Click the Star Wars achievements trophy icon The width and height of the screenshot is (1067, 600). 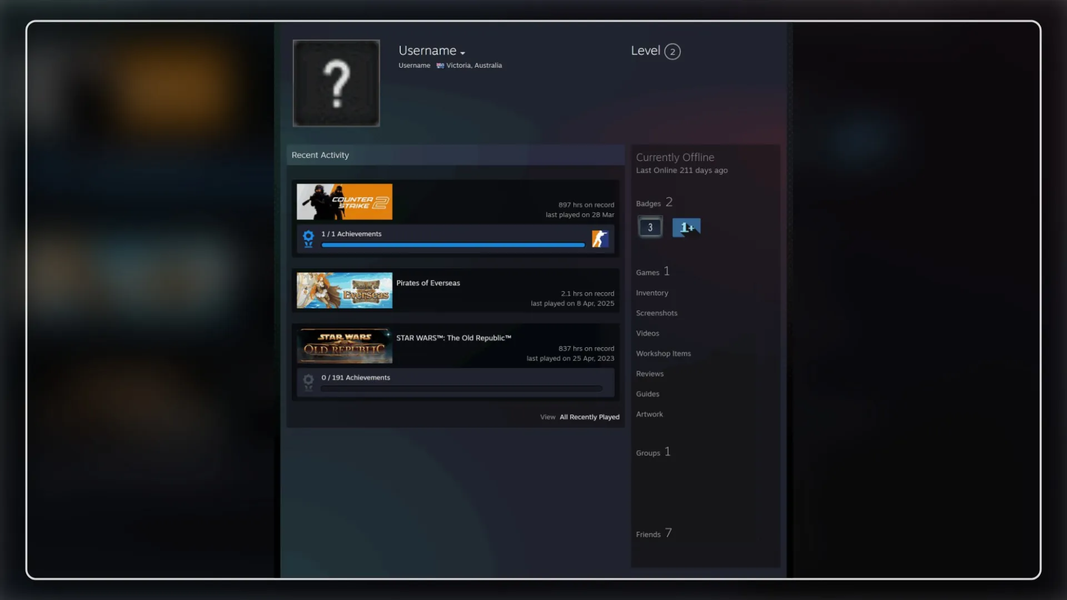308,382
